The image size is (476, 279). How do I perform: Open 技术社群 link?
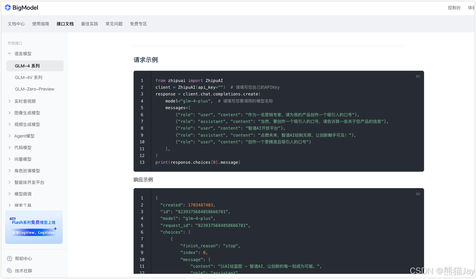pyautogui.click(x=23, y=271)
